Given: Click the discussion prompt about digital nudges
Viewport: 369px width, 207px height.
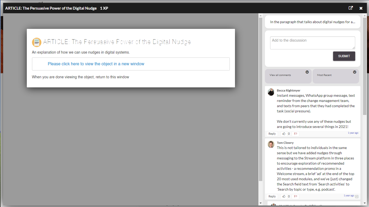Looking at the screenshot, I should tap(312, 22).
